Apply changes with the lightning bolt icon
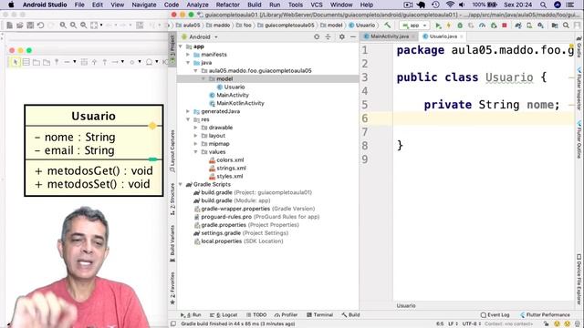 pyautogui.click(x=449, y=26)
